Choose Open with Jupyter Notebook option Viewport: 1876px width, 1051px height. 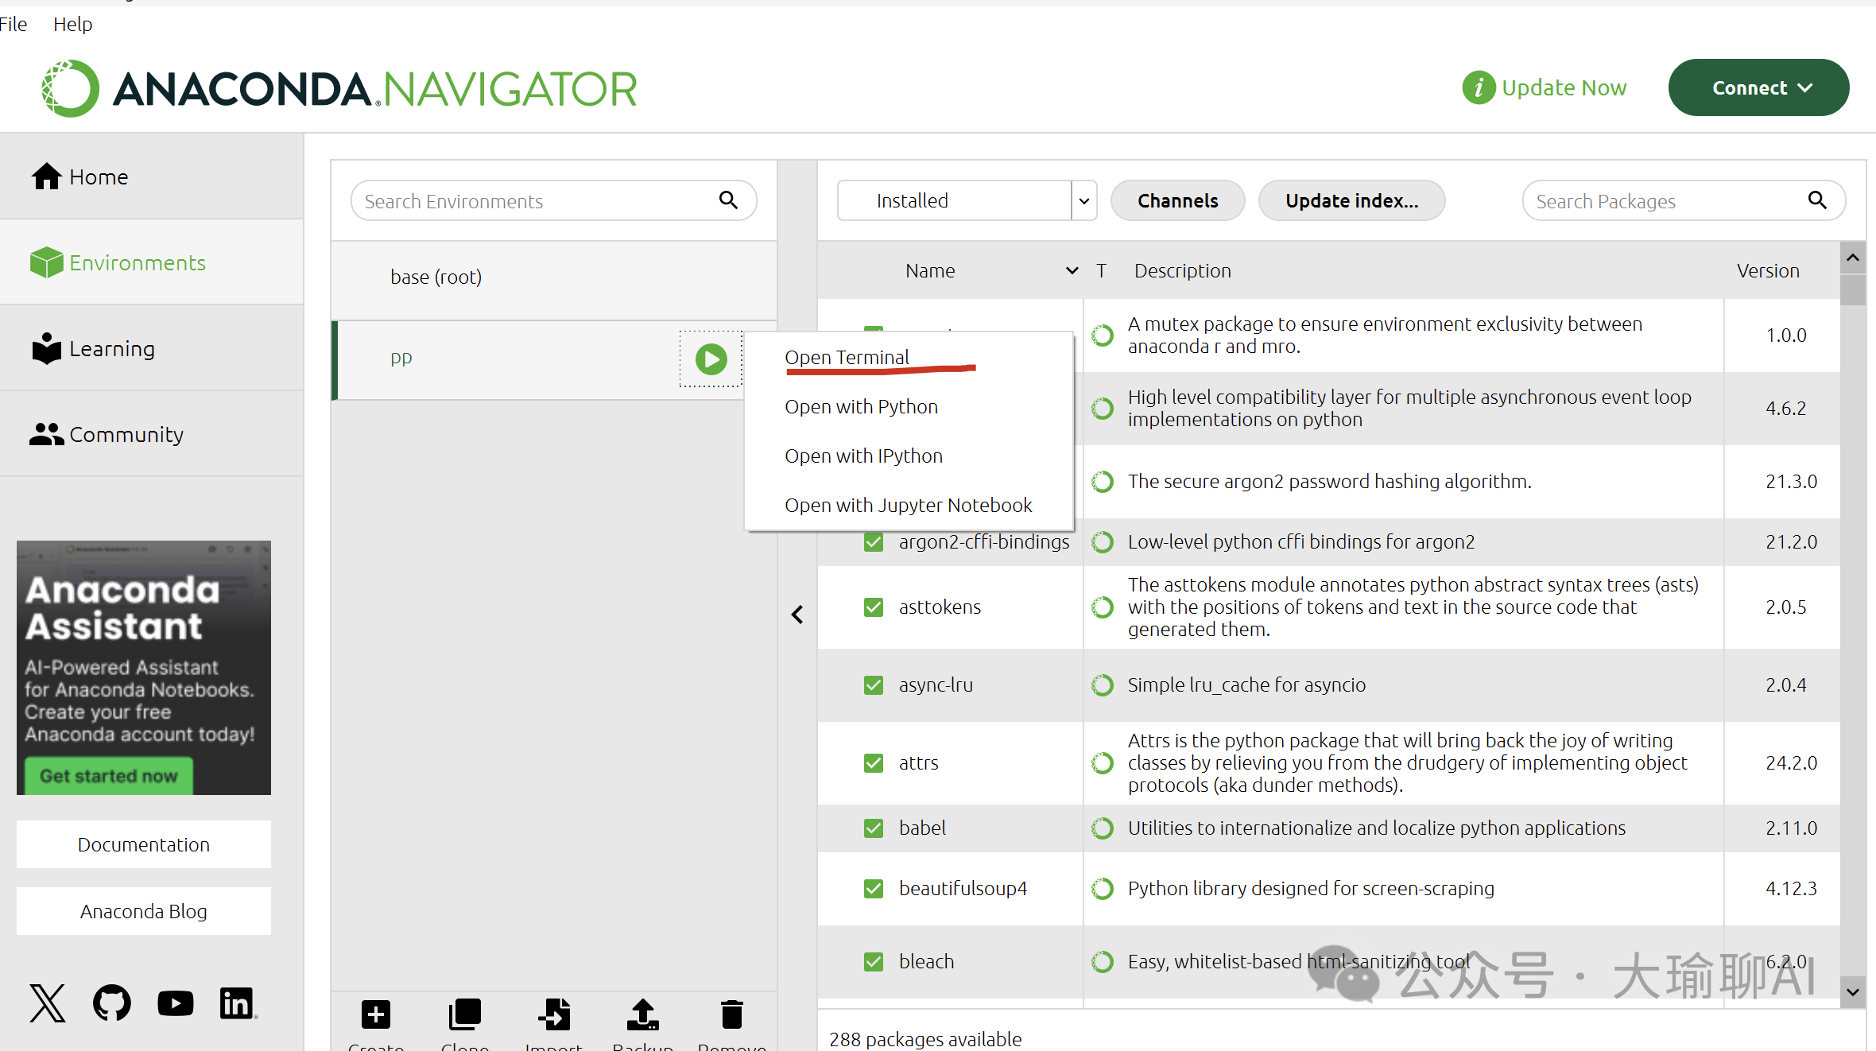pyautogui.click(x=908, y=506)
